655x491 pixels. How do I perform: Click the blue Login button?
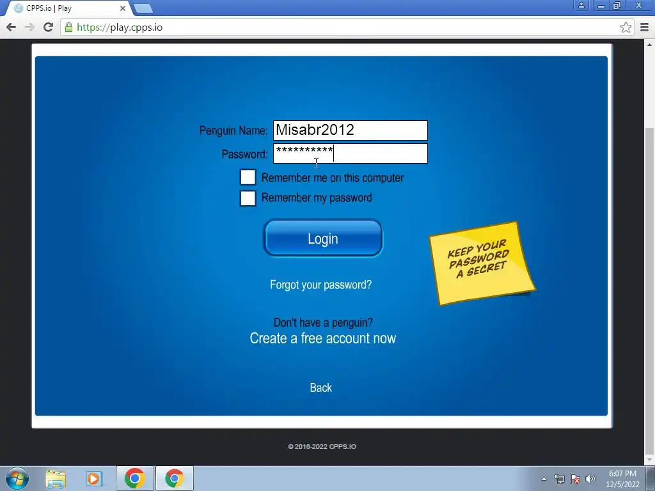323,238
